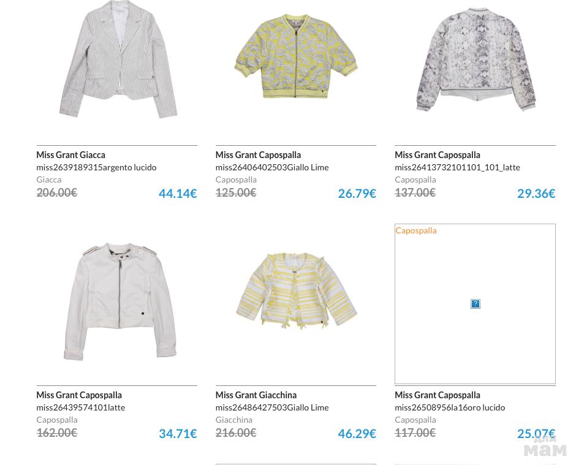Click the Miss Grant Giacchina title
Image resolution: width=576 pixels, height=465 pixels.
256,395
